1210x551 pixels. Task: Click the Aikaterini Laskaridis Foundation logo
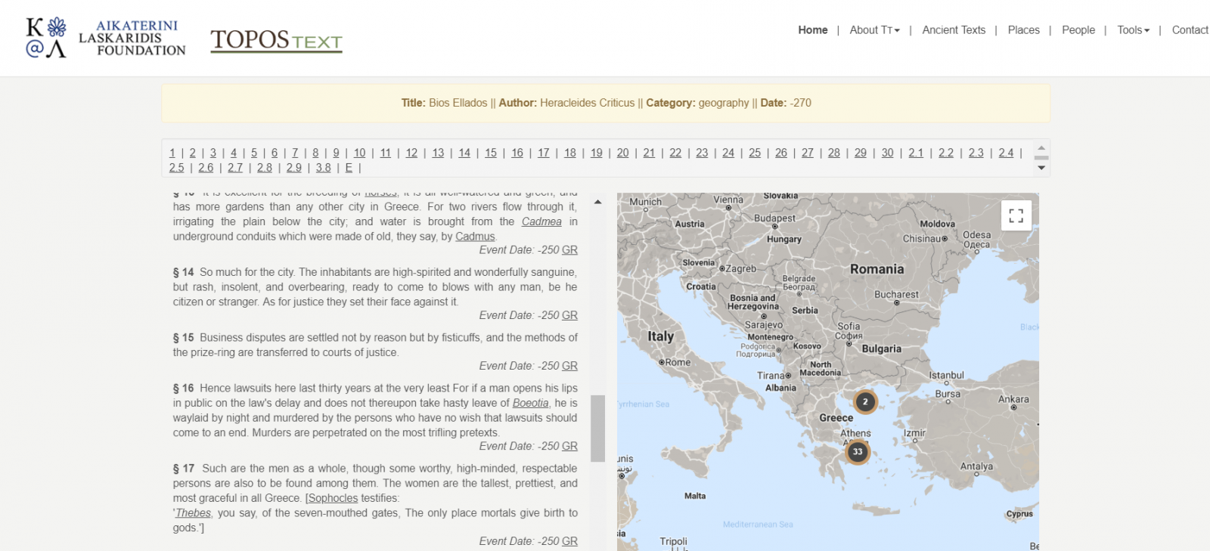(106, 38)
